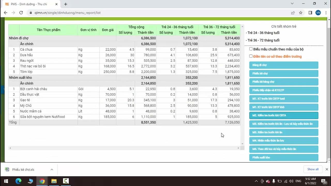The image size is (331, 186).
Task: Select Sữa bột nguyên kem Nutifood row
Action: tap(124, 117)
